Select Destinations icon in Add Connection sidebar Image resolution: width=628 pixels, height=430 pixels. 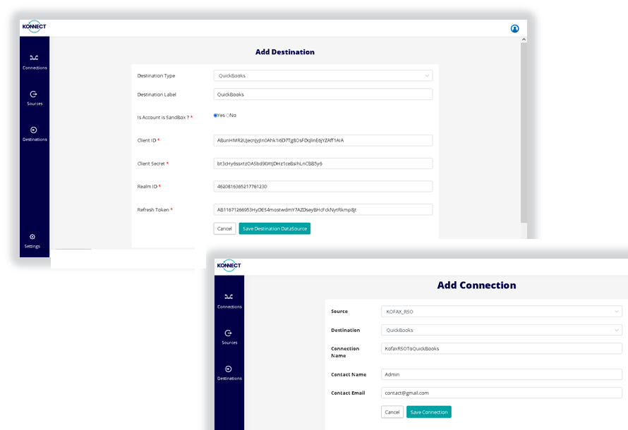click(x=229, y=369)
